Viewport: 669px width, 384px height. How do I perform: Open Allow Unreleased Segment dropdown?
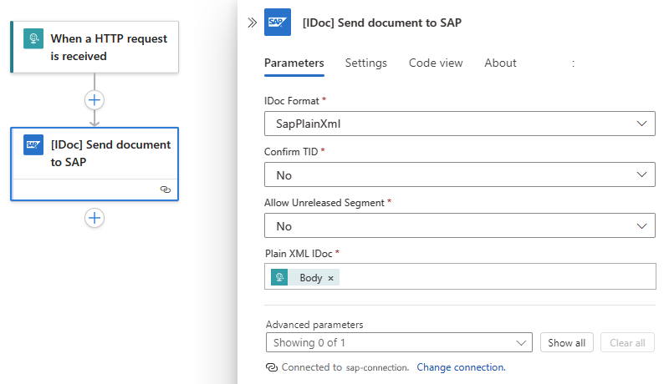[x=459, y=226]
